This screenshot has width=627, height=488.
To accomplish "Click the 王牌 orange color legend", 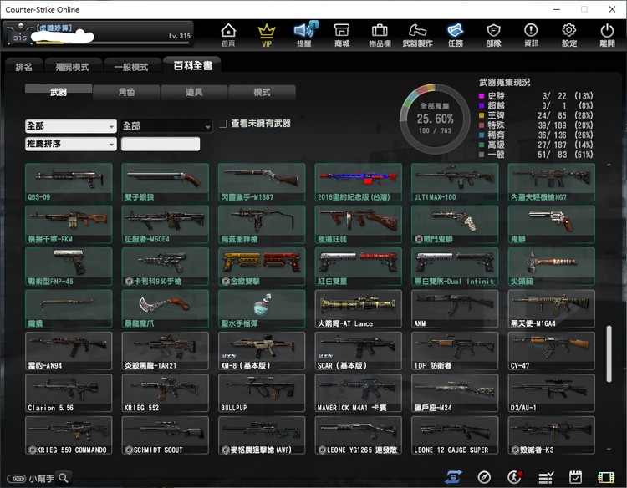I will 482,115.
